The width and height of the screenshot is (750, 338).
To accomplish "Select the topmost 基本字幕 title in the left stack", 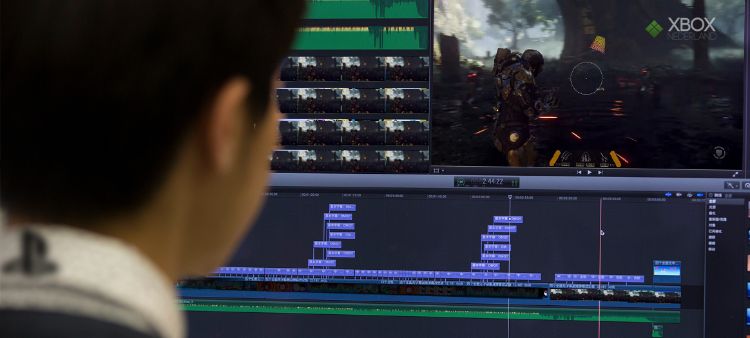I will [342, 207].
